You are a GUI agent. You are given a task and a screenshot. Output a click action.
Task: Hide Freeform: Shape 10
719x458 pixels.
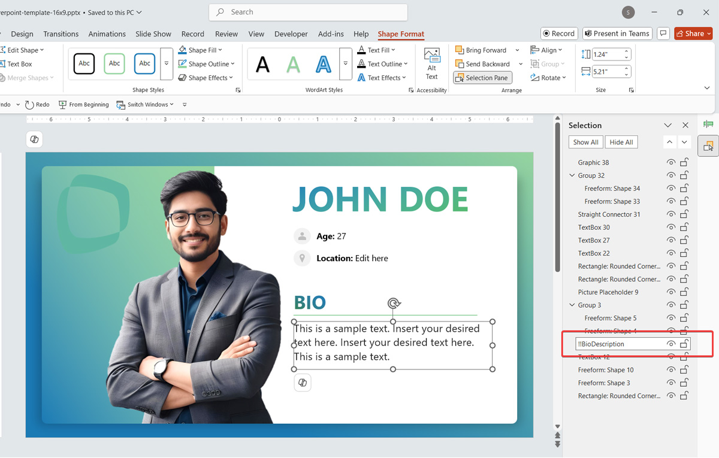671,370
